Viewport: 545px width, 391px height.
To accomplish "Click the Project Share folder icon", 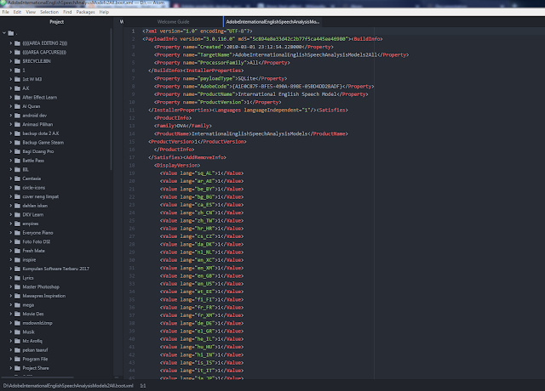I will (17, 368).
